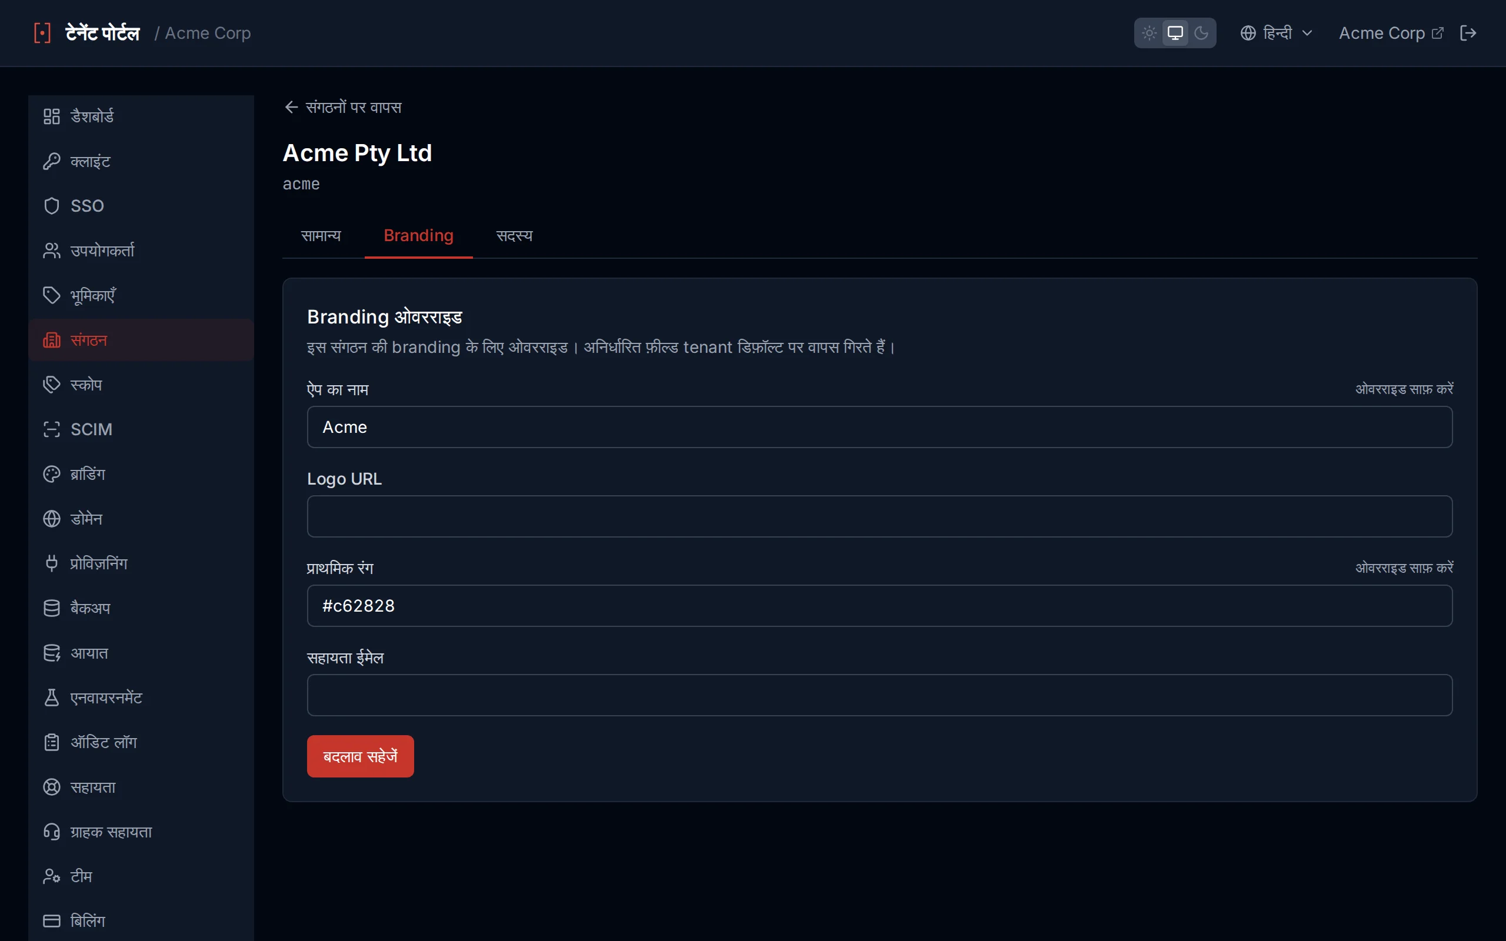Viewport: 1506px width, 941px height.
Task: Click the ऐप का नाम input field
Action: [879, 427]
